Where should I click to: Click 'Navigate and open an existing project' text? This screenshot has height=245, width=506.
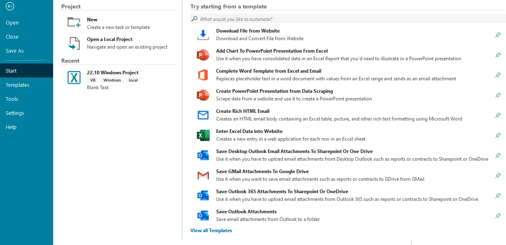[x=127, y=47]
